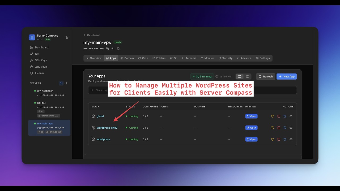This screenshot has width=340, height=191.
Task: Open preview for the ghost app
Action: pyautogui.click(x=251, y=116)
